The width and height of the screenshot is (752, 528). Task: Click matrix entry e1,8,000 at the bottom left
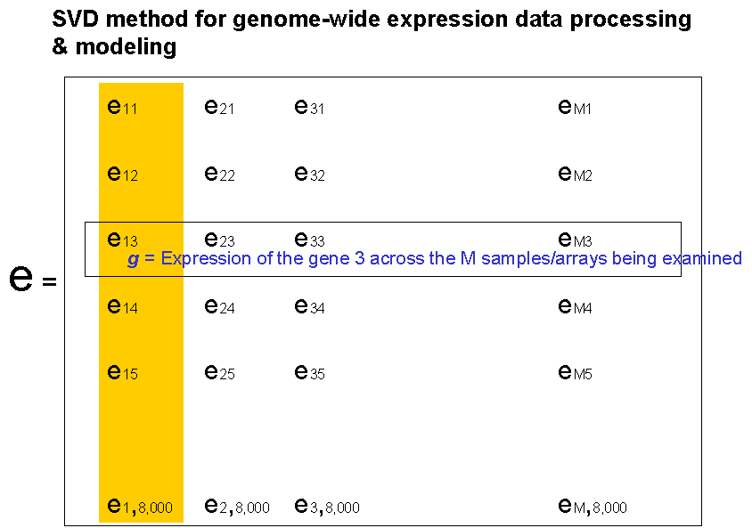tap(139, 506)
